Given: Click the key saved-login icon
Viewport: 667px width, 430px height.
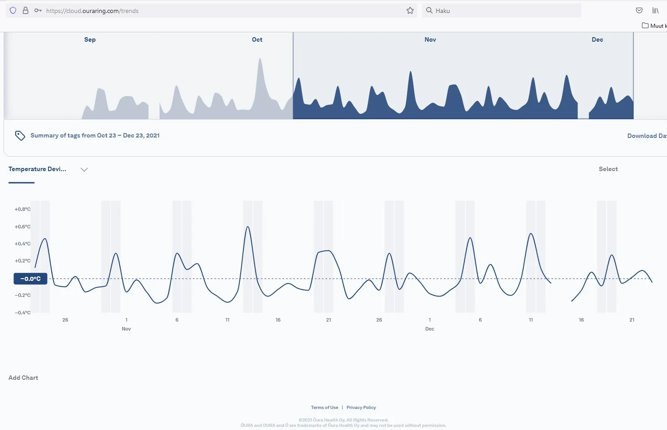Looking at the screenshot, I should 38,10.
